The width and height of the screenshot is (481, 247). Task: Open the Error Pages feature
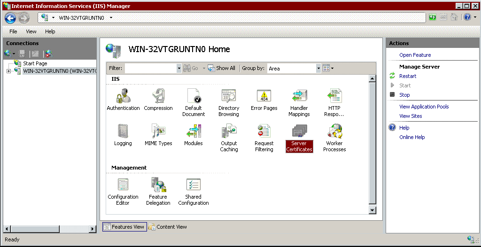[264, 100]
